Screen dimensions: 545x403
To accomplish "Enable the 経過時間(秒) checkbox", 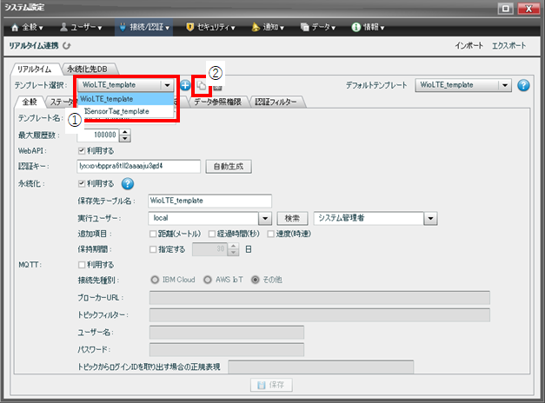I will pos(212,234).
